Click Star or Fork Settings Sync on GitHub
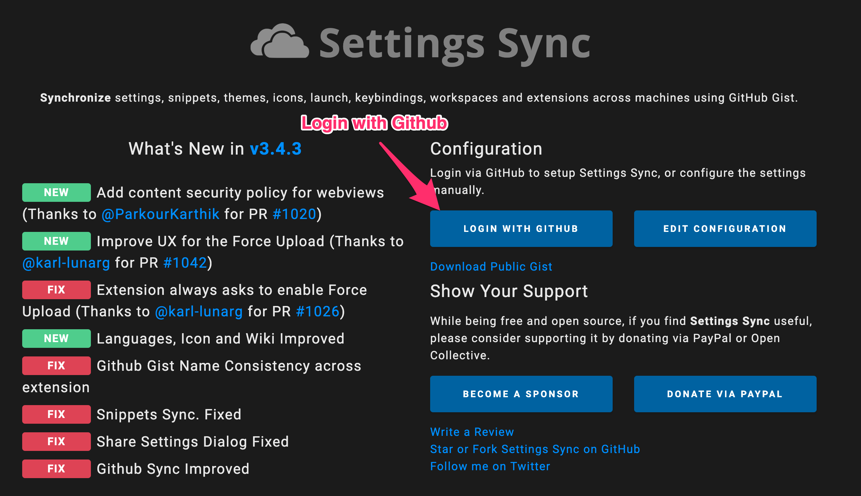 (x=535, y=449)
